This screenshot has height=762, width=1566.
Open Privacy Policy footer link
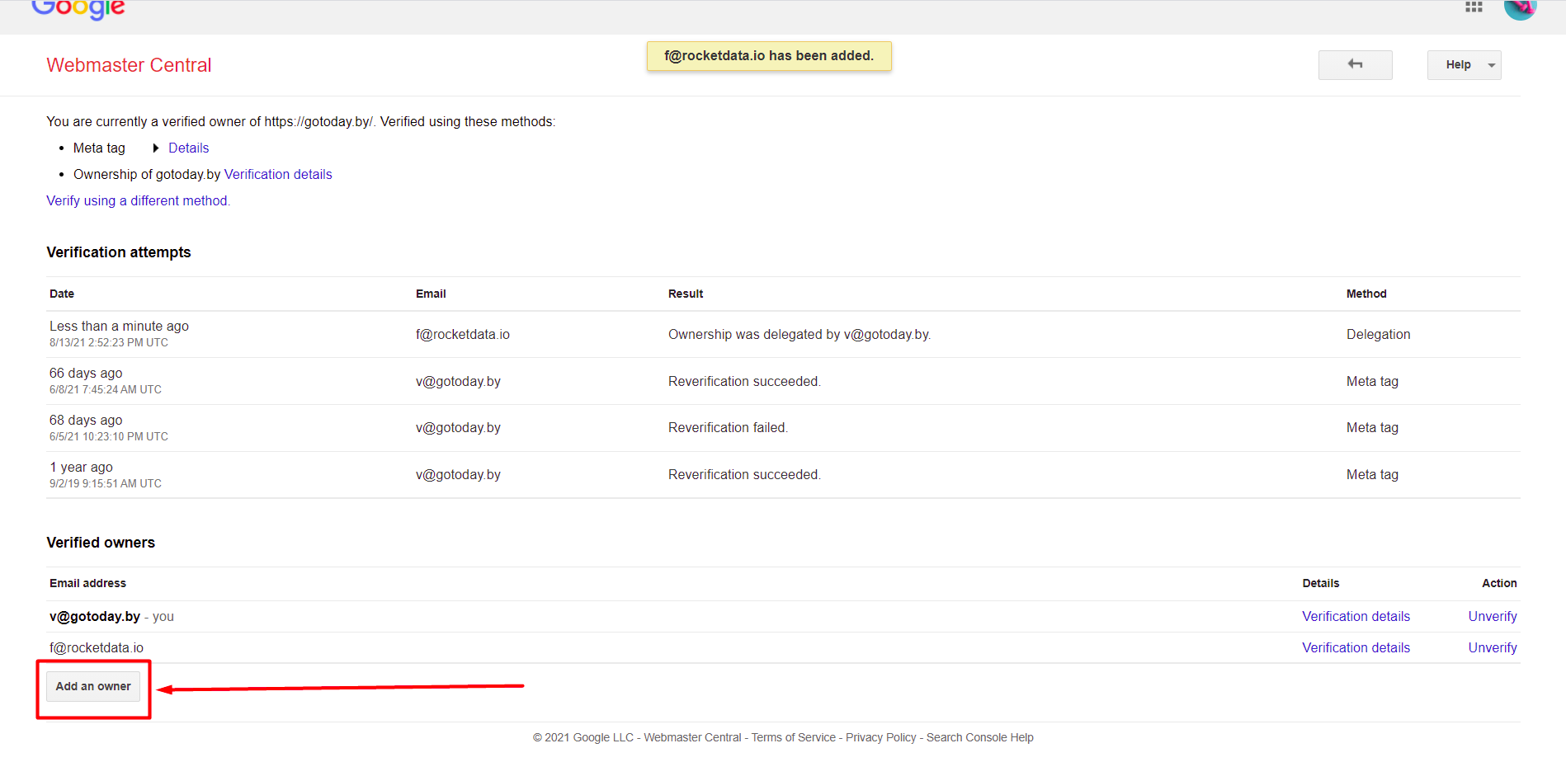point(880,738)
